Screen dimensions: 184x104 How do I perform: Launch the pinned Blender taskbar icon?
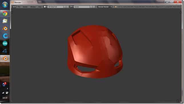5,28
